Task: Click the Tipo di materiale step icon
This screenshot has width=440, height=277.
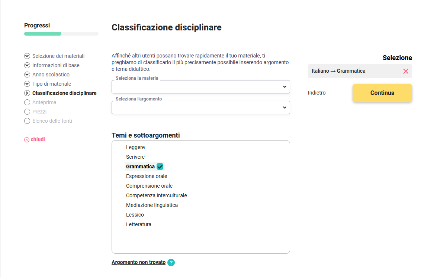Action: click(x=27, y=84)
